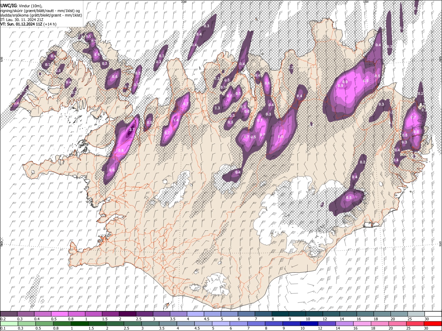Viewport: 442px width, 331px height.
Task: Click the 1.4 snowfall value label on the map
Action: point(176,120)
